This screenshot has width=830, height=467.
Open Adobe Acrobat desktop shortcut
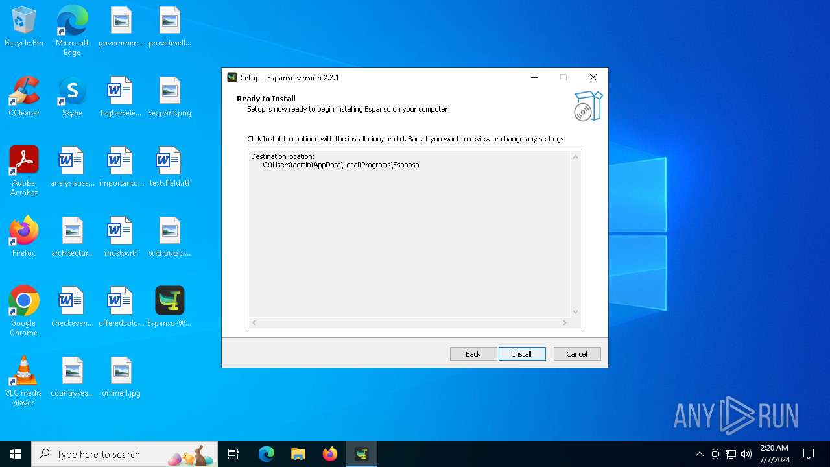(x=24, y=171)
